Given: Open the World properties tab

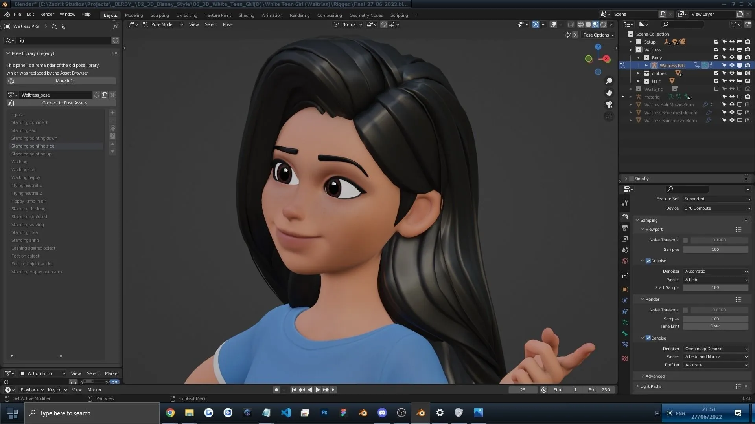Looking at the screenshot, I should (x=624, y=261).
